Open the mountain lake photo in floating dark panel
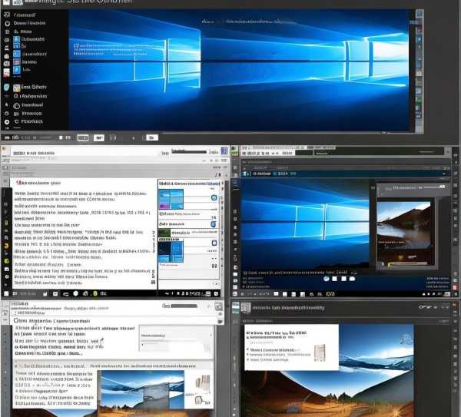The width and height of the screenshot is (461, 417). (403, 226)
